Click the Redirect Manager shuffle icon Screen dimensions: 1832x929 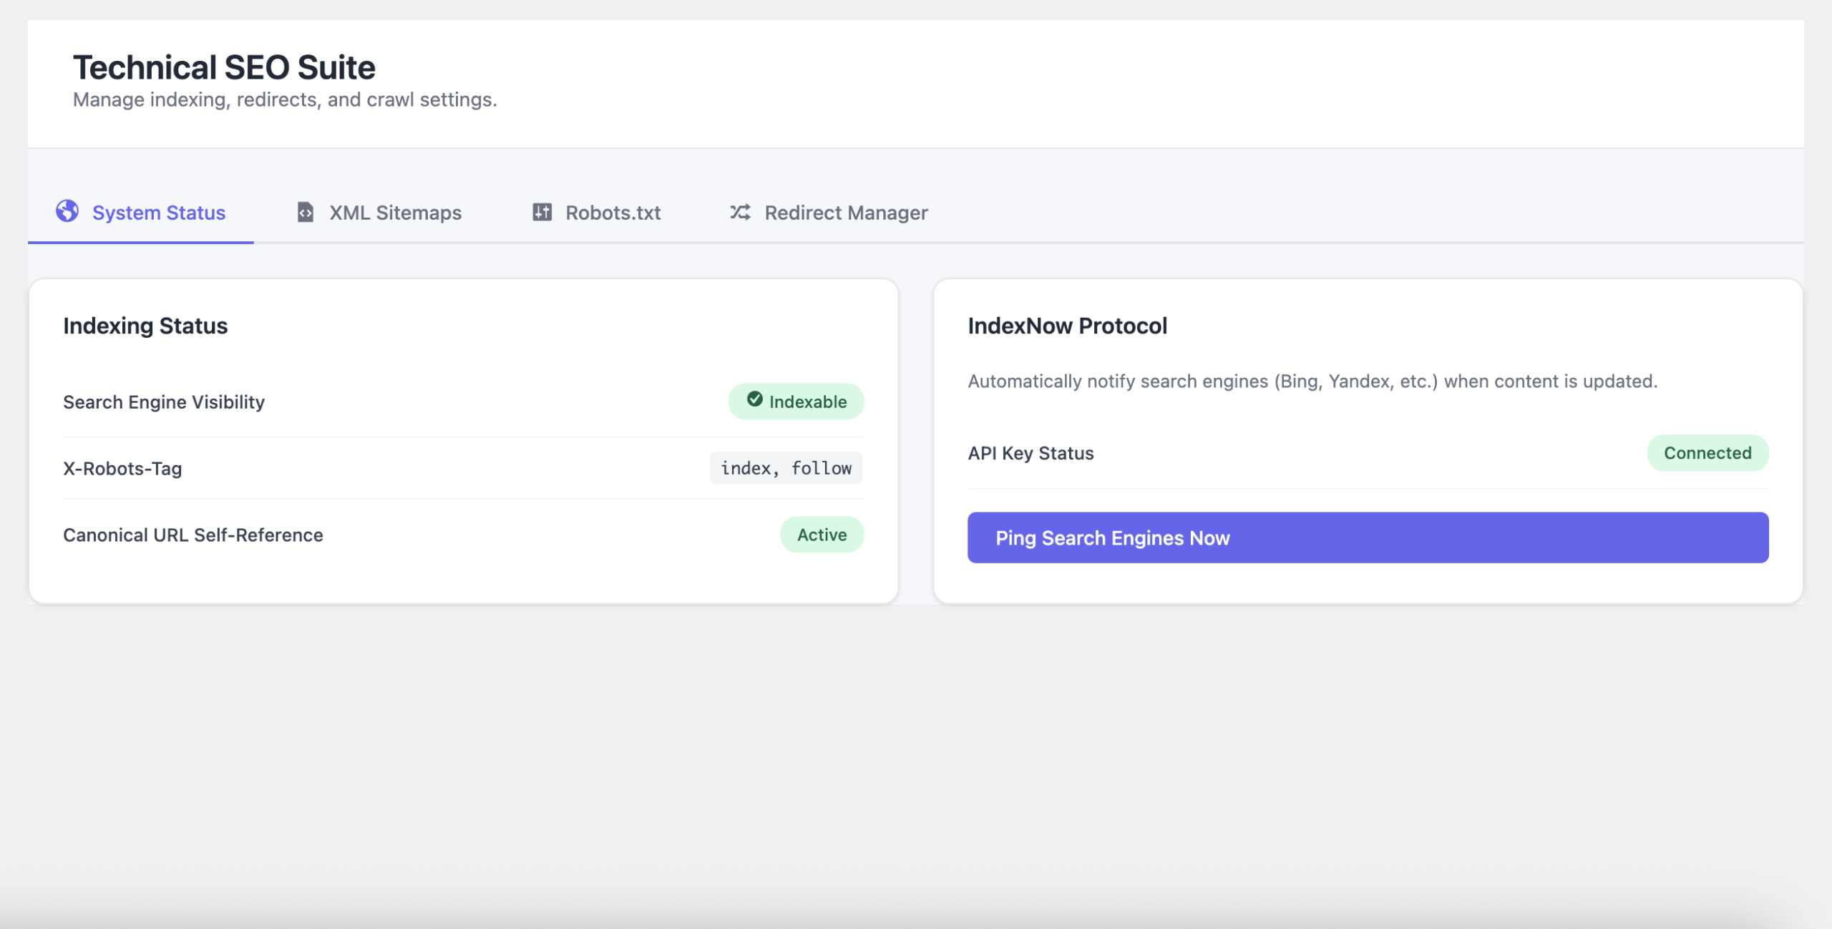[740, 212]
